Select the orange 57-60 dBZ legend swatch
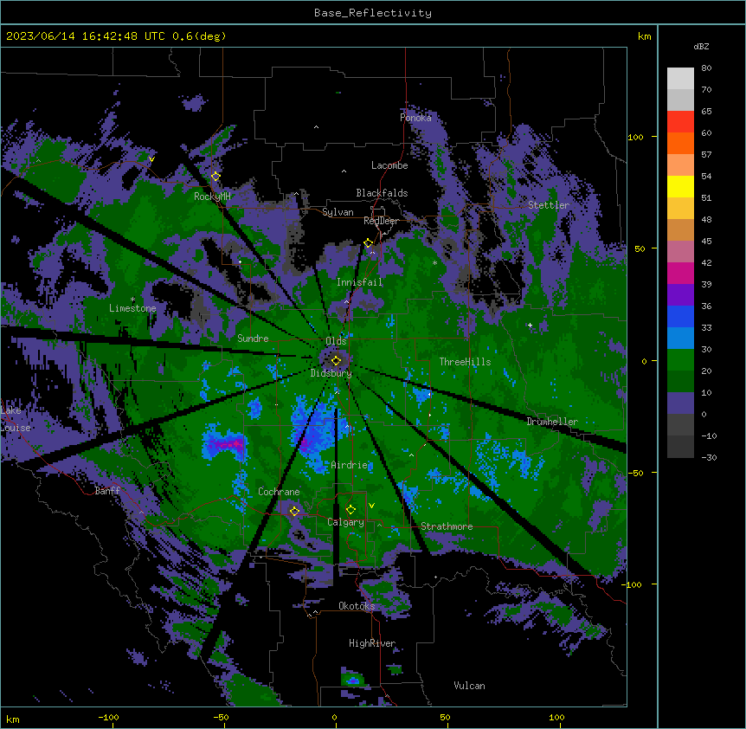The image size is (746, 729). coord(680,143)
